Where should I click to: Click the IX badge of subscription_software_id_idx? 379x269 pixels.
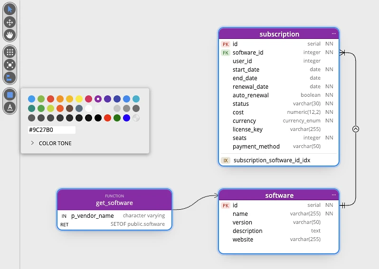point(226,160)
